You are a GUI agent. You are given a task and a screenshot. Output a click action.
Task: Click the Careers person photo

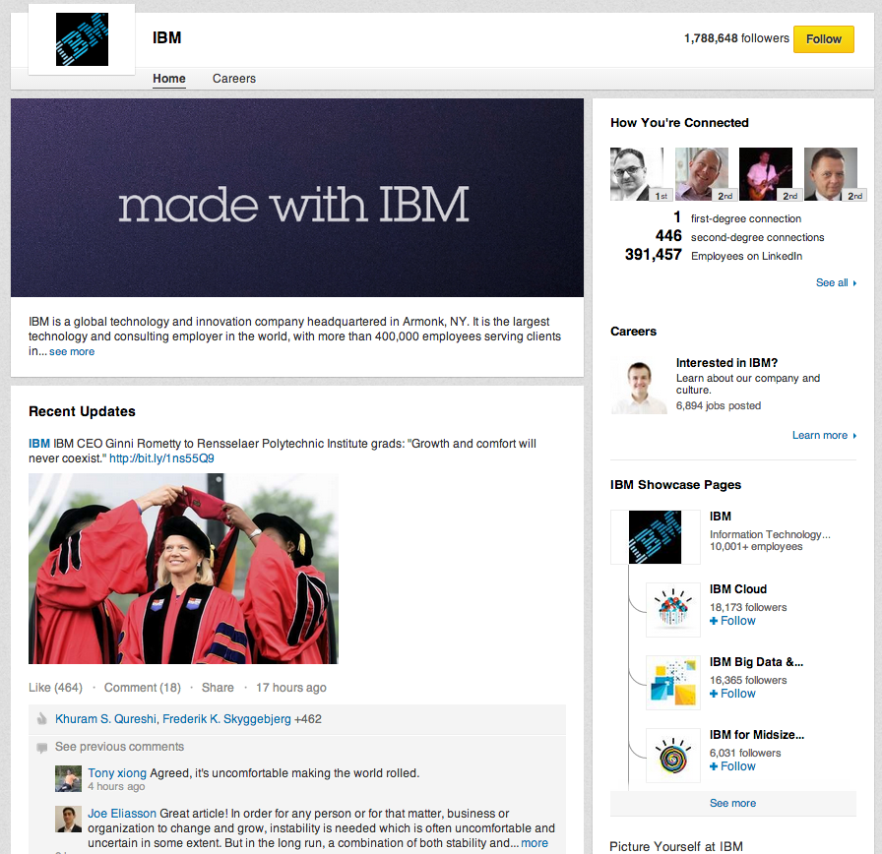[639, 387]
